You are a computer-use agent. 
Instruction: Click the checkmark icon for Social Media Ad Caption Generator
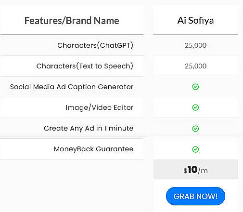tap(195, 87)
